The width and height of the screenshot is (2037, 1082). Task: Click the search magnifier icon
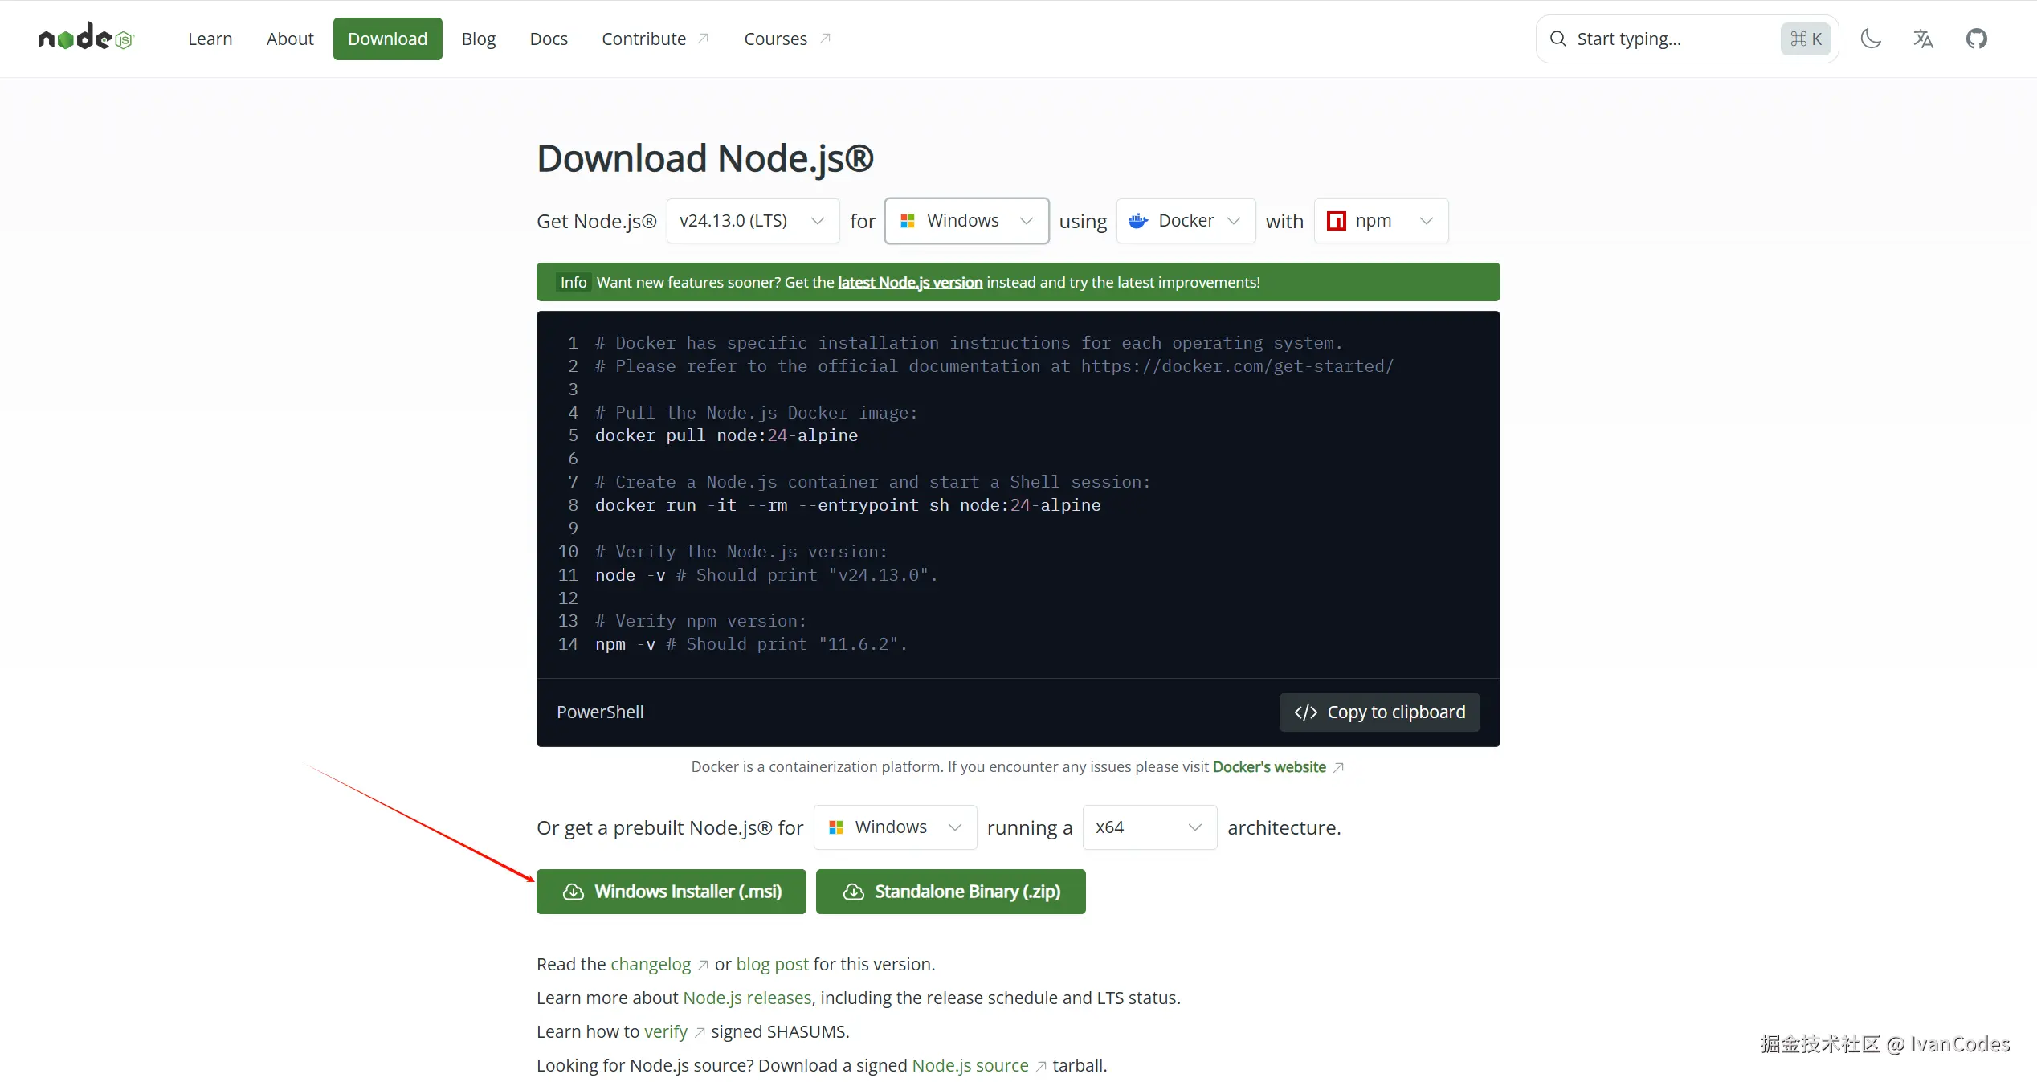point(1557,39)
